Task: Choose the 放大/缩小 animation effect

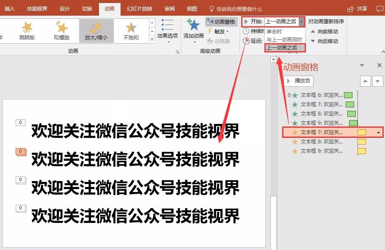Action: 96,30
